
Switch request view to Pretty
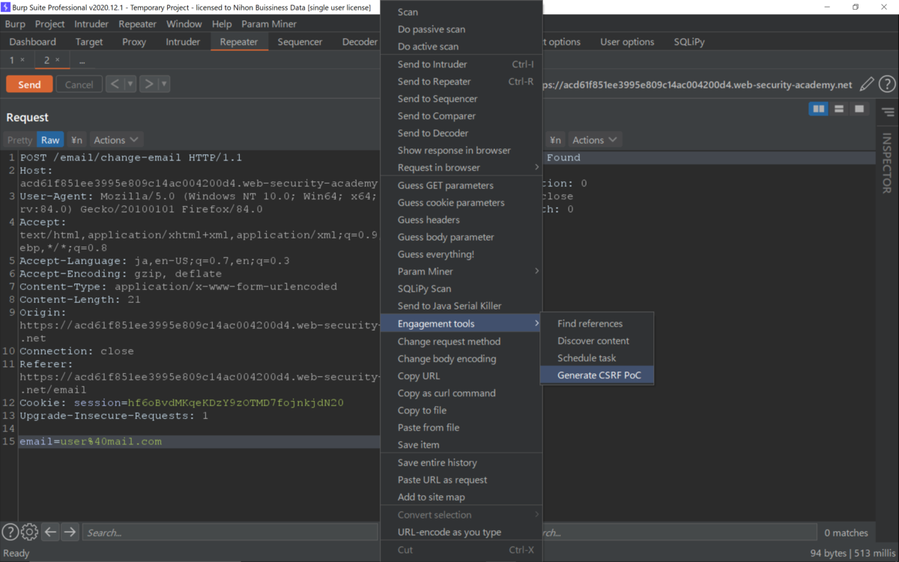click(20, 140)
